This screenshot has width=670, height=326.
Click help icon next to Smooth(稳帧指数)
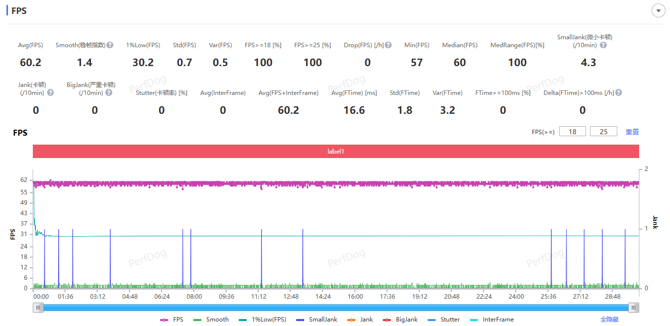[x=110, y=45]
